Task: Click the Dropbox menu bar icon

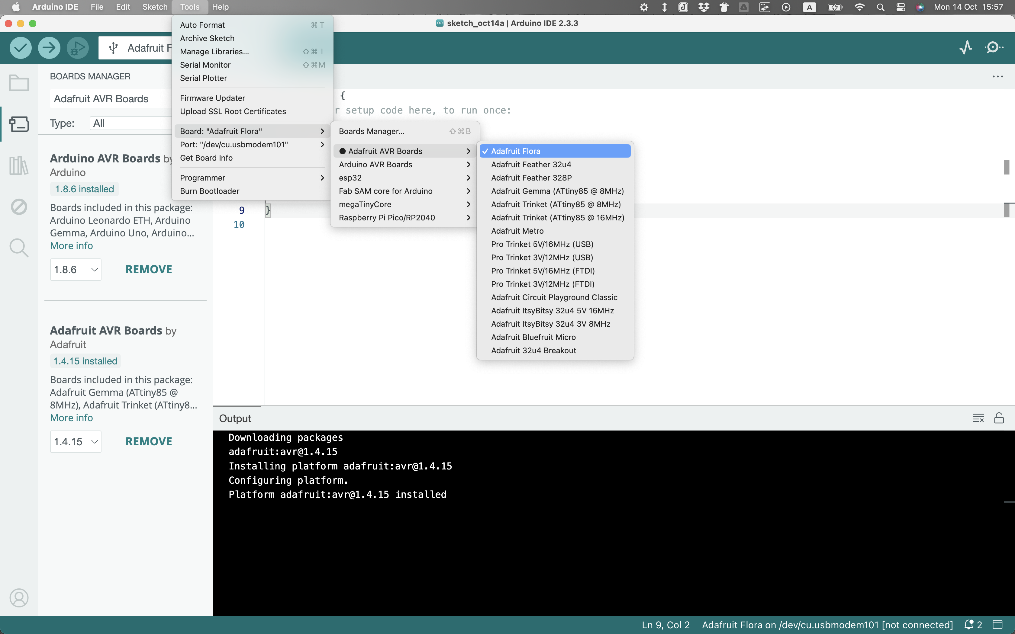Action: tap(704, 7)
